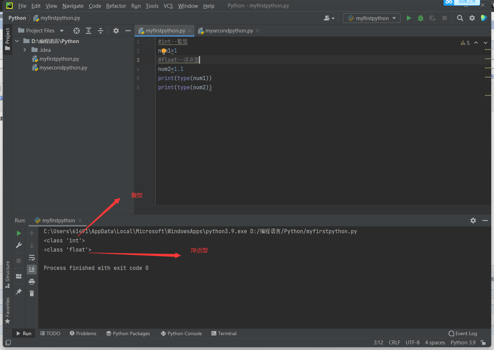The height and width of the screenshot is (350, 494).
Task: Click the CRLF line separator selector
Action: pyautogui.click(x=394, y=343)
